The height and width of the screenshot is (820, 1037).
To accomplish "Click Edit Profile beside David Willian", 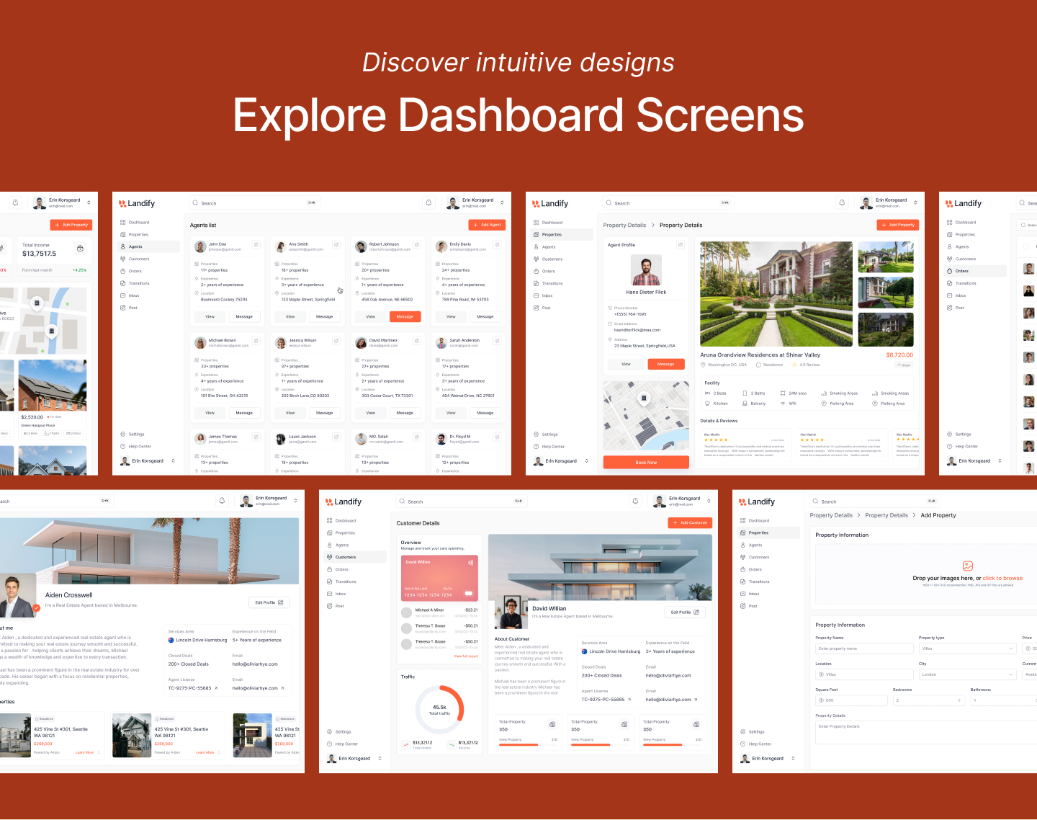I will (685, 612).
